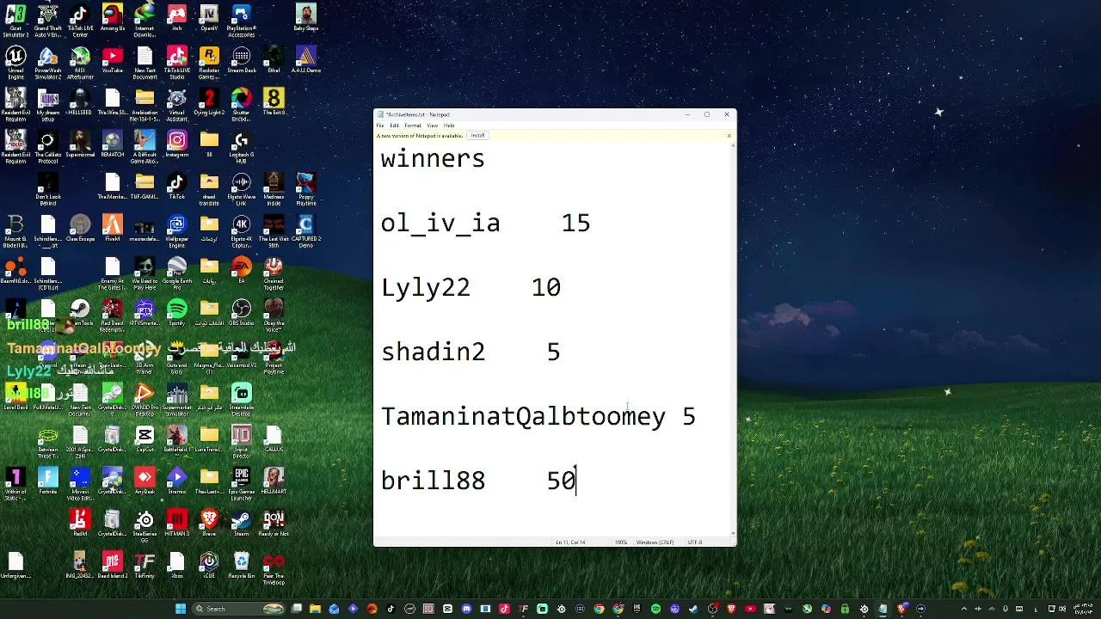Open Google Earth Pro desktop icon
Screen dimensions: 1101x619
click(x=177, y=272)
